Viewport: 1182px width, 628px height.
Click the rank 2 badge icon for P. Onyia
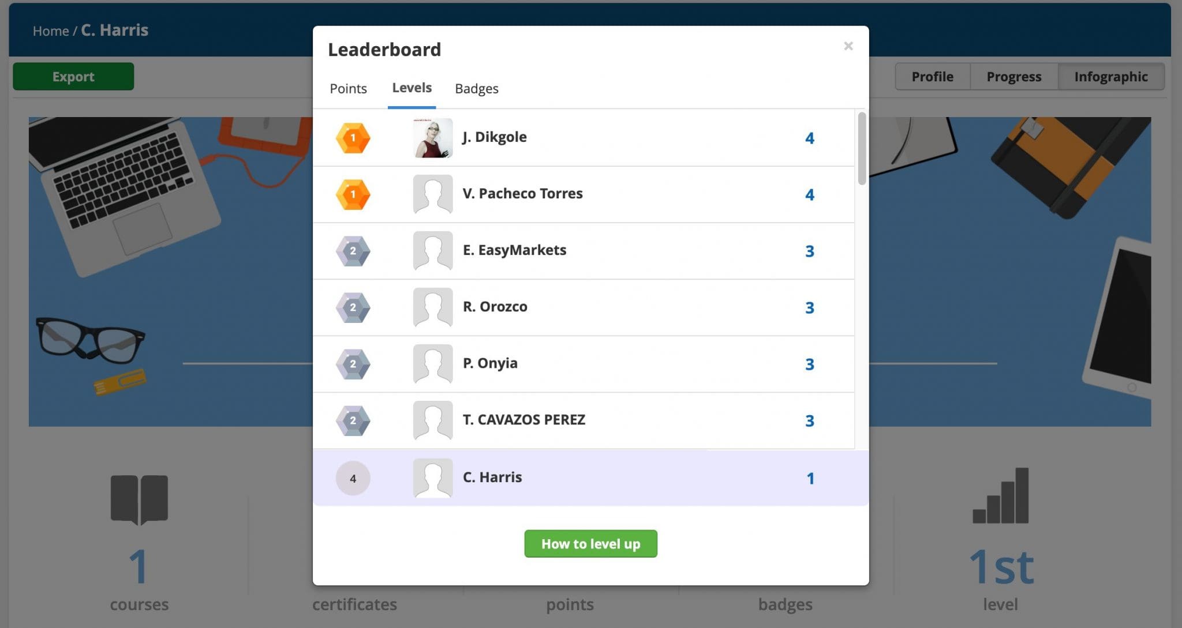[x=353, y=363]
